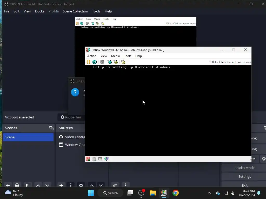Screen dimensions: 266x199
Task: Hard reset the 86Box machine
Action: pos(95,62)
